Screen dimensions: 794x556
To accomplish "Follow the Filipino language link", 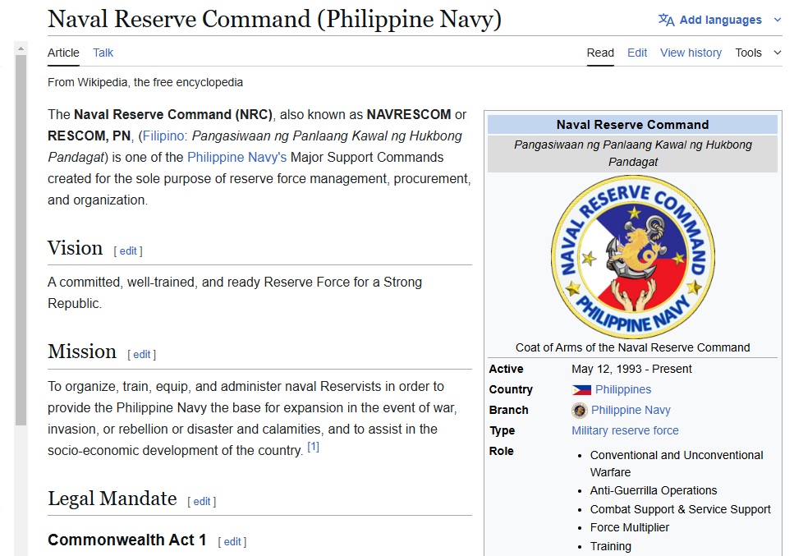I will point(163,136).
